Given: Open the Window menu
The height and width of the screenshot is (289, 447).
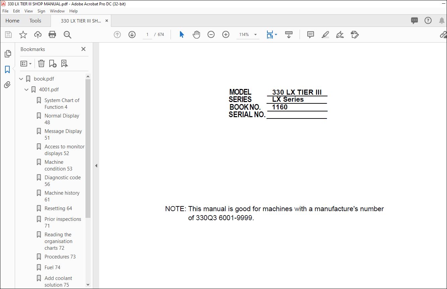Looking at the screenshot, I should tap(57, 11).
